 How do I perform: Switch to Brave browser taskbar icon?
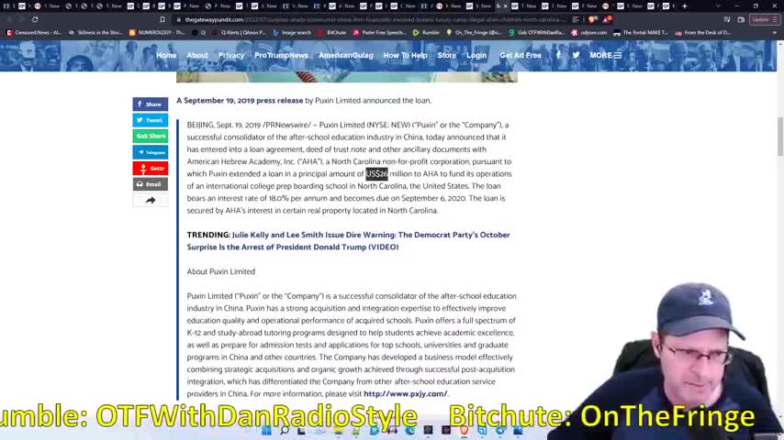(x=464, y=430)
